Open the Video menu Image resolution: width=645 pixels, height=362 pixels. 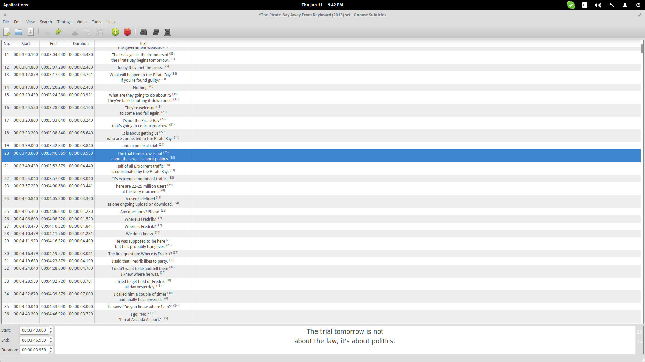pos(81,22)
